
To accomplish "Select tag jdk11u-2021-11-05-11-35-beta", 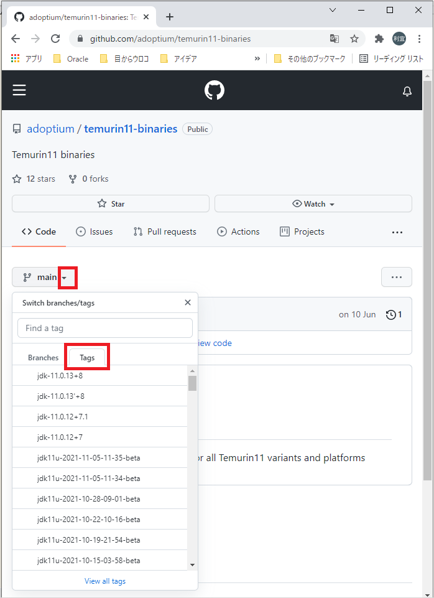I will (x=100, y=458).
